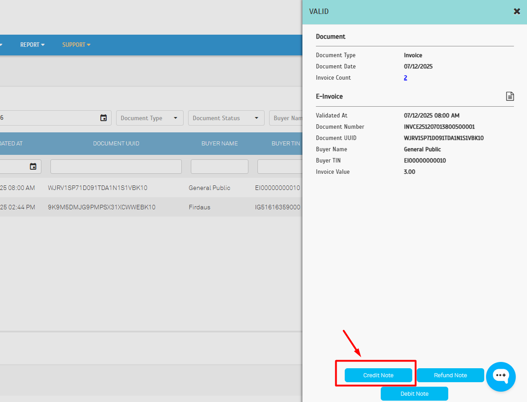This screenshot has width=527, height=402.
Task: Click the Credit Note button
Action: [x=378, y=375]
